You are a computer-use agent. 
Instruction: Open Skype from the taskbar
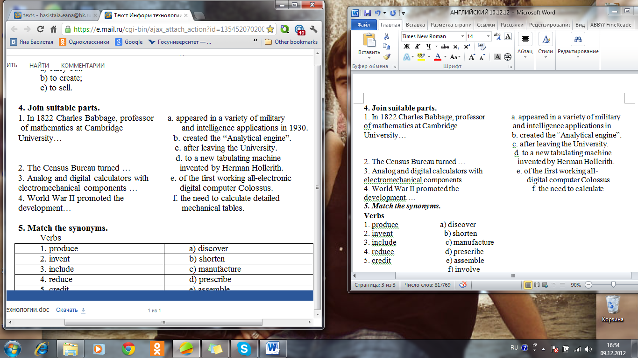243,348
